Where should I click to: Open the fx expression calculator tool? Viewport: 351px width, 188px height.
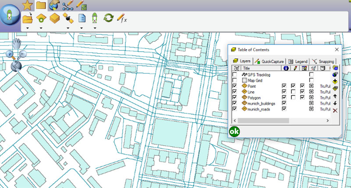tap(122, 18)
